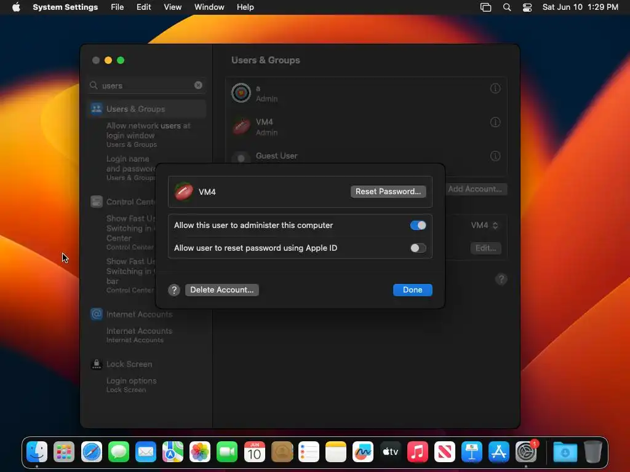The height and width of the screenshot is (472, 630).
Task: Click the date and time in menu bar
Action: pos(580,7)
